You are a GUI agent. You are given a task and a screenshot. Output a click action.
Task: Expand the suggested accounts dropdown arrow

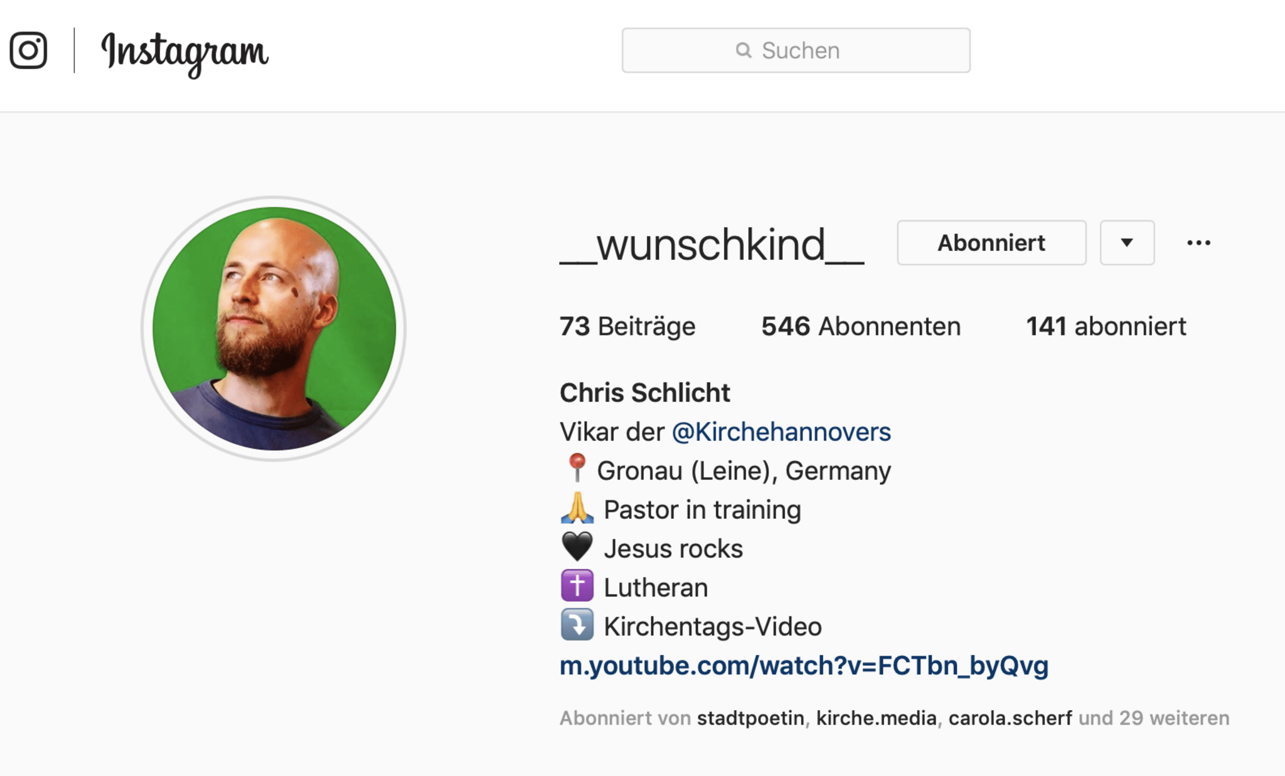[1127, 243]
